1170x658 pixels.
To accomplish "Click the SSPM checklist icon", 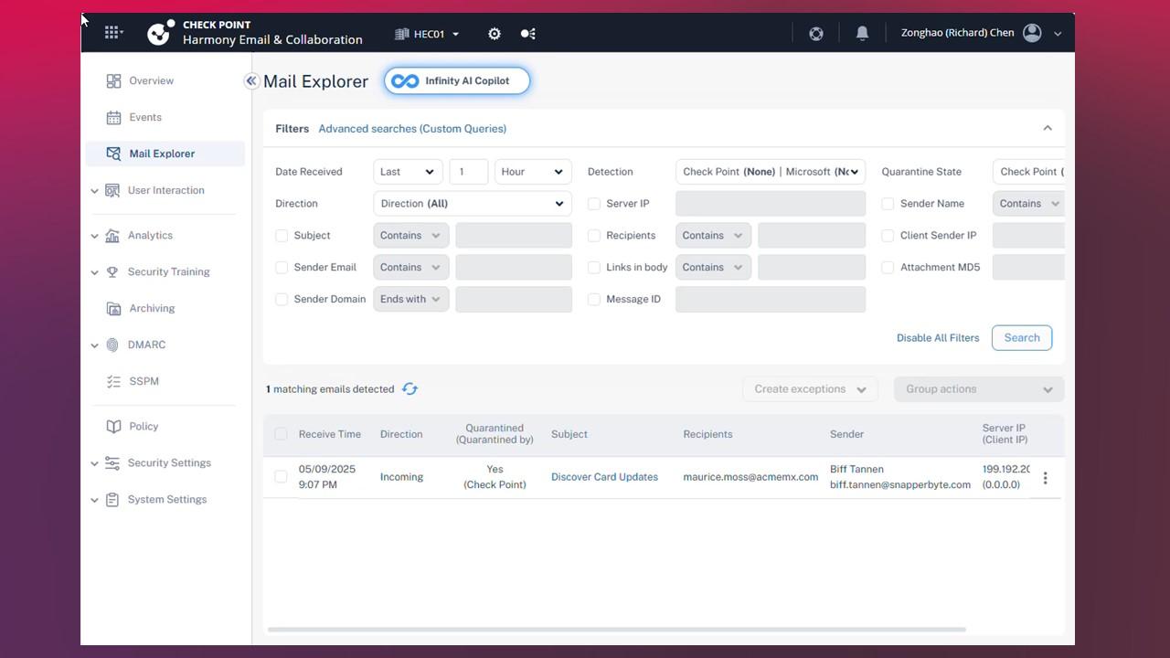I will pos(113,381).
